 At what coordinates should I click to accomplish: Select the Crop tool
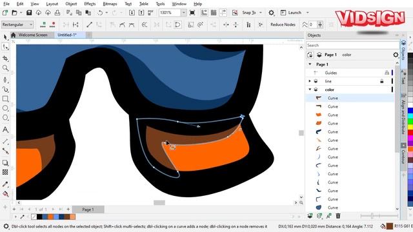click(5, 59)
